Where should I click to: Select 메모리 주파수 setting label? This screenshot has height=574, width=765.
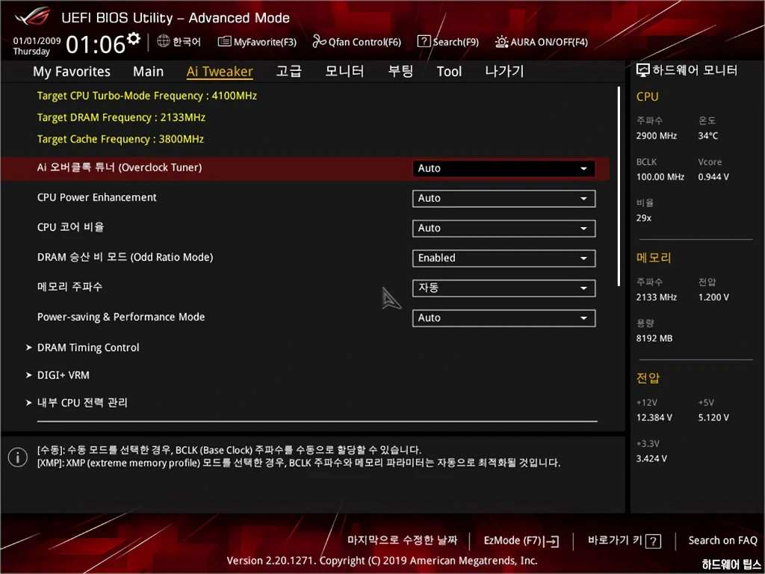pos(69,286)
